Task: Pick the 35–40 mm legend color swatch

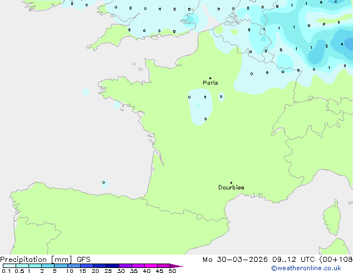Action: [138, 266]
